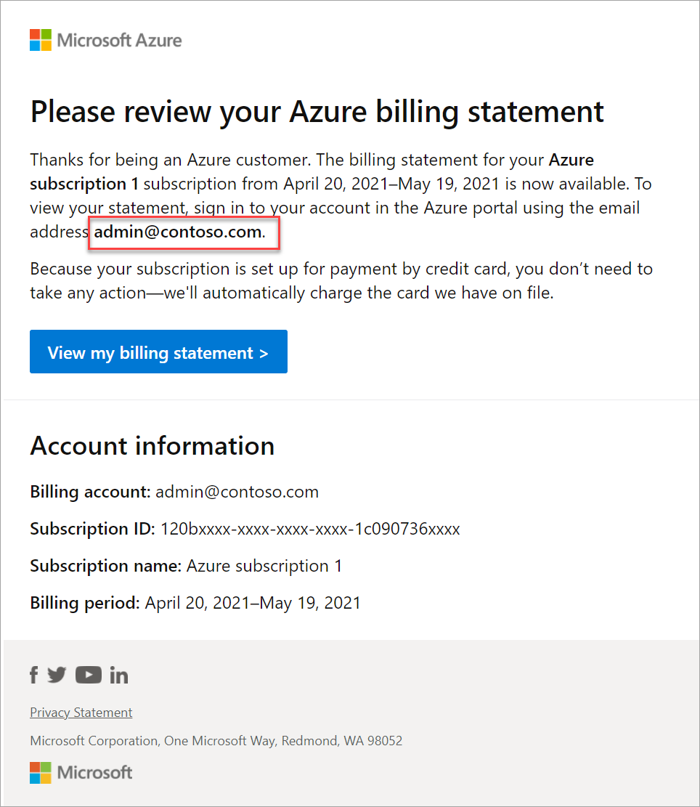Select the Billing account email under Account information
The height and width of the screenshot is (807, 700).
pos(237,492)
